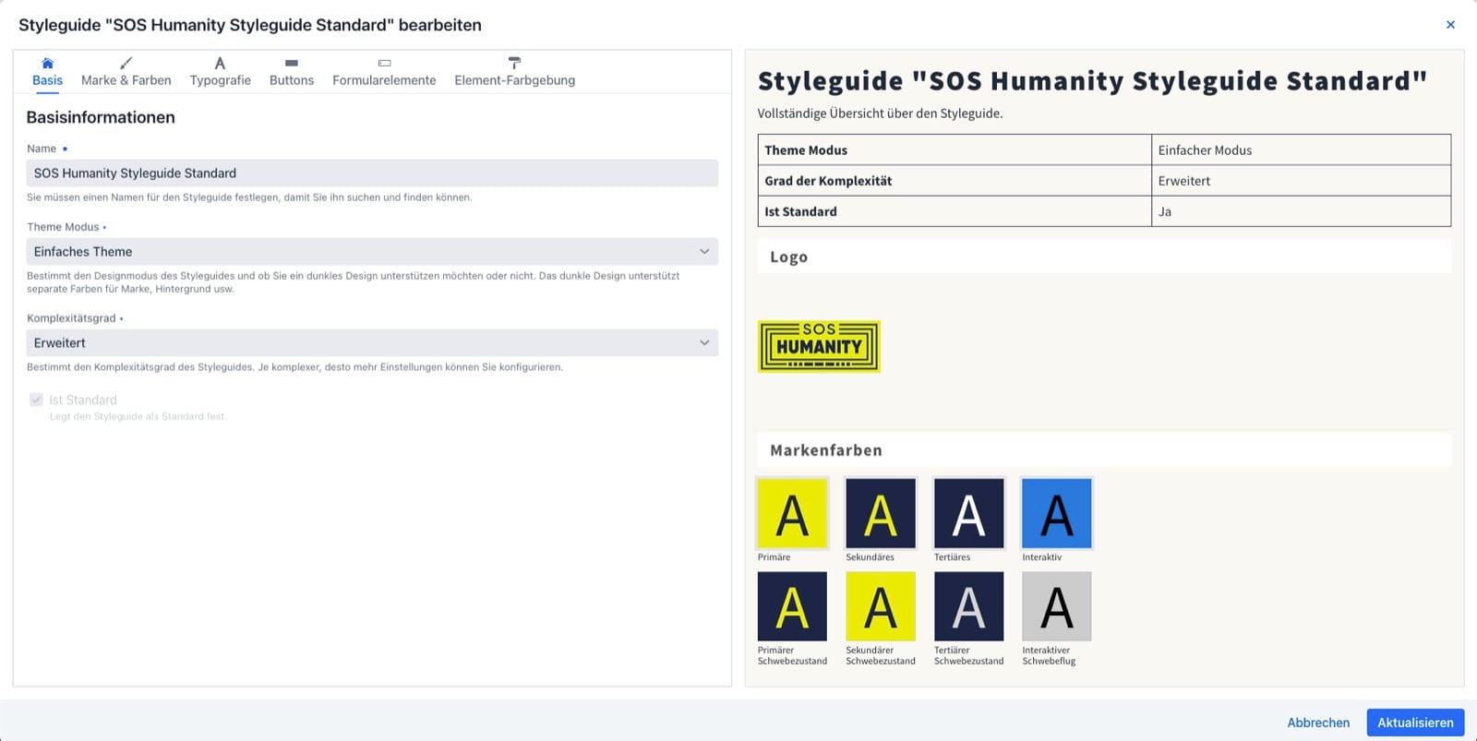Click the SOS Humanity logo image
The image size is (1477, 741).
pos(819,347)
